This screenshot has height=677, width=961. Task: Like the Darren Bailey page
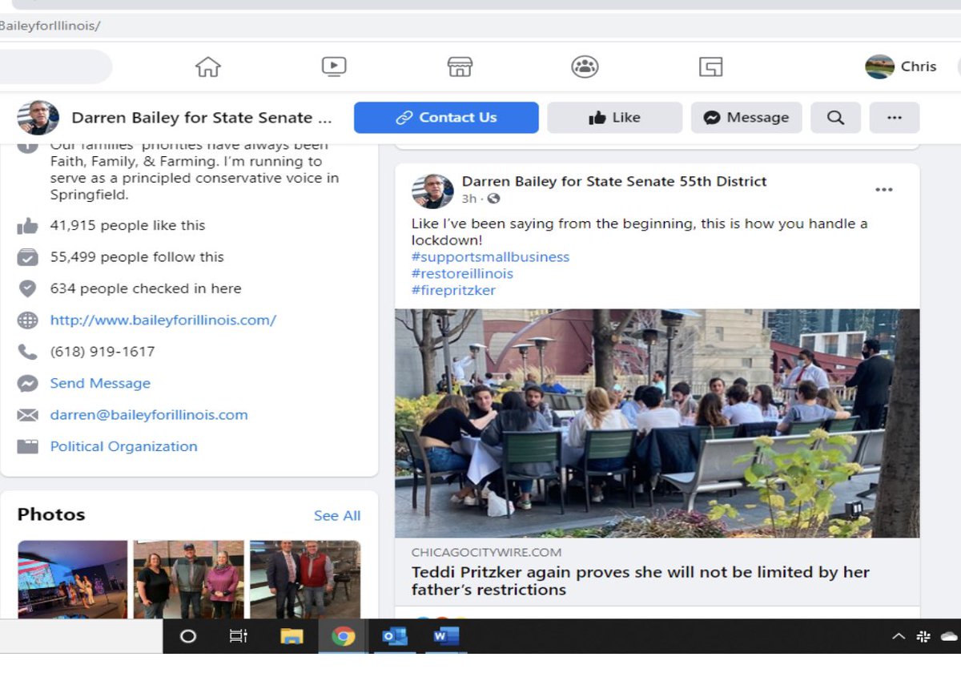point(614,118)
